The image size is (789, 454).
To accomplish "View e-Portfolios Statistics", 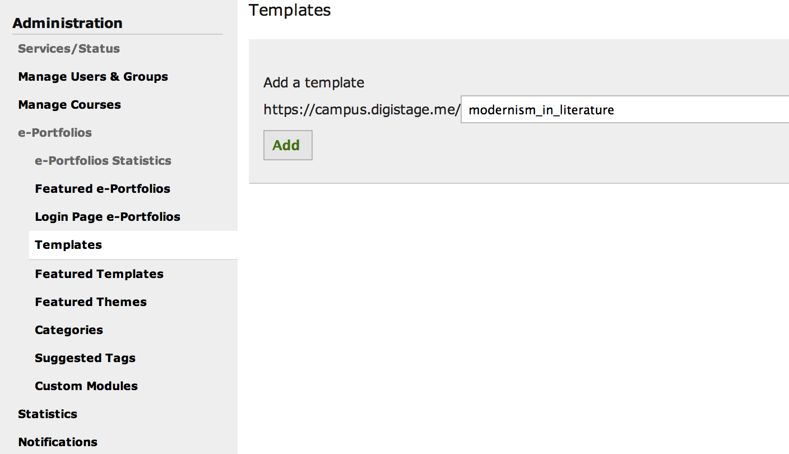I will coord(103,160).
